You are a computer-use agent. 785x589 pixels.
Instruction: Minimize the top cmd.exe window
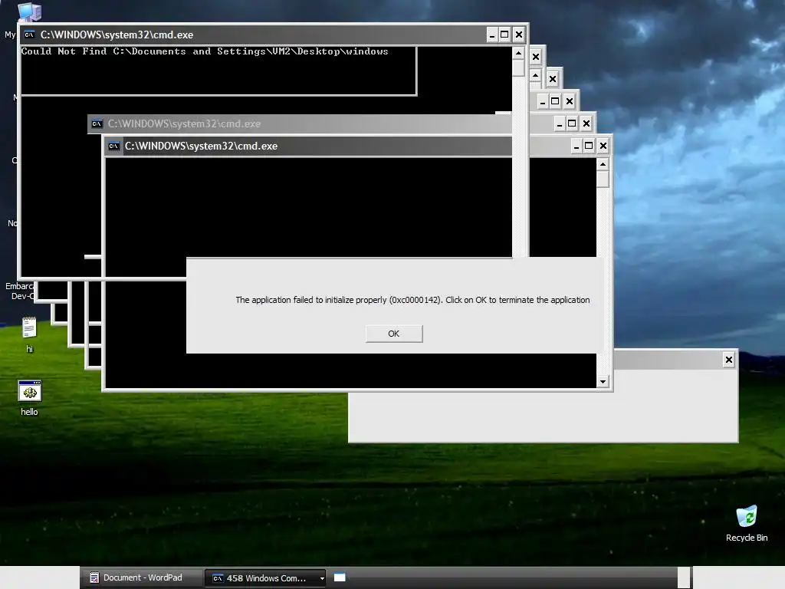pos(492,35)
